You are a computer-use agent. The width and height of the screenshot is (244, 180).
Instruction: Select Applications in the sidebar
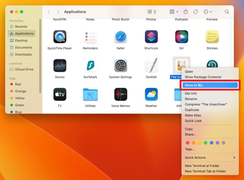pyautogui.click(x=22, y=34)
